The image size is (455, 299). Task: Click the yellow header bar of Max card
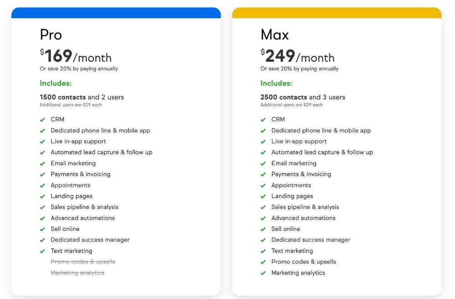coord(337,13)
